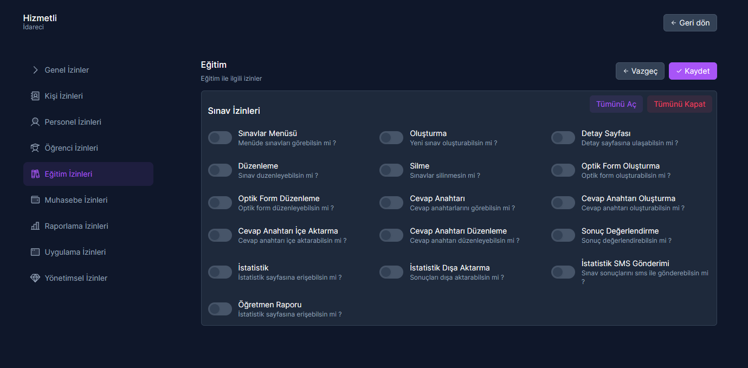Screen dimensions: 748x368
Task: Toggle the İstatistik switch
Action: click(220, 272)
